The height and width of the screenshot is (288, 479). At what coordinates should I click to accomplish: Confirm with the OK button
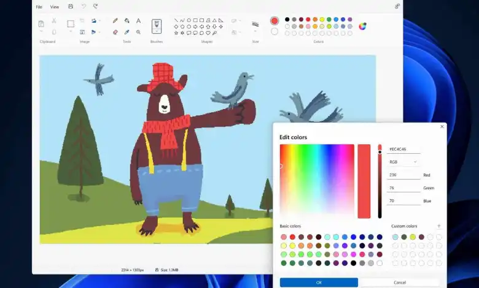point(319,282)
